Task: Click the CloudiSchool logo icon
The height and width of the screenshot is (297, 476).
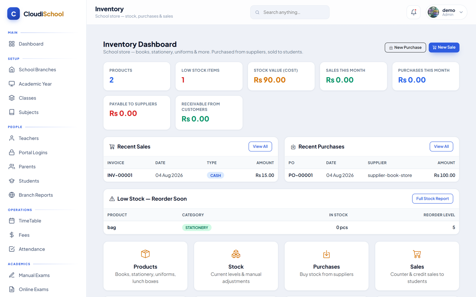Action: click(13, 14)
